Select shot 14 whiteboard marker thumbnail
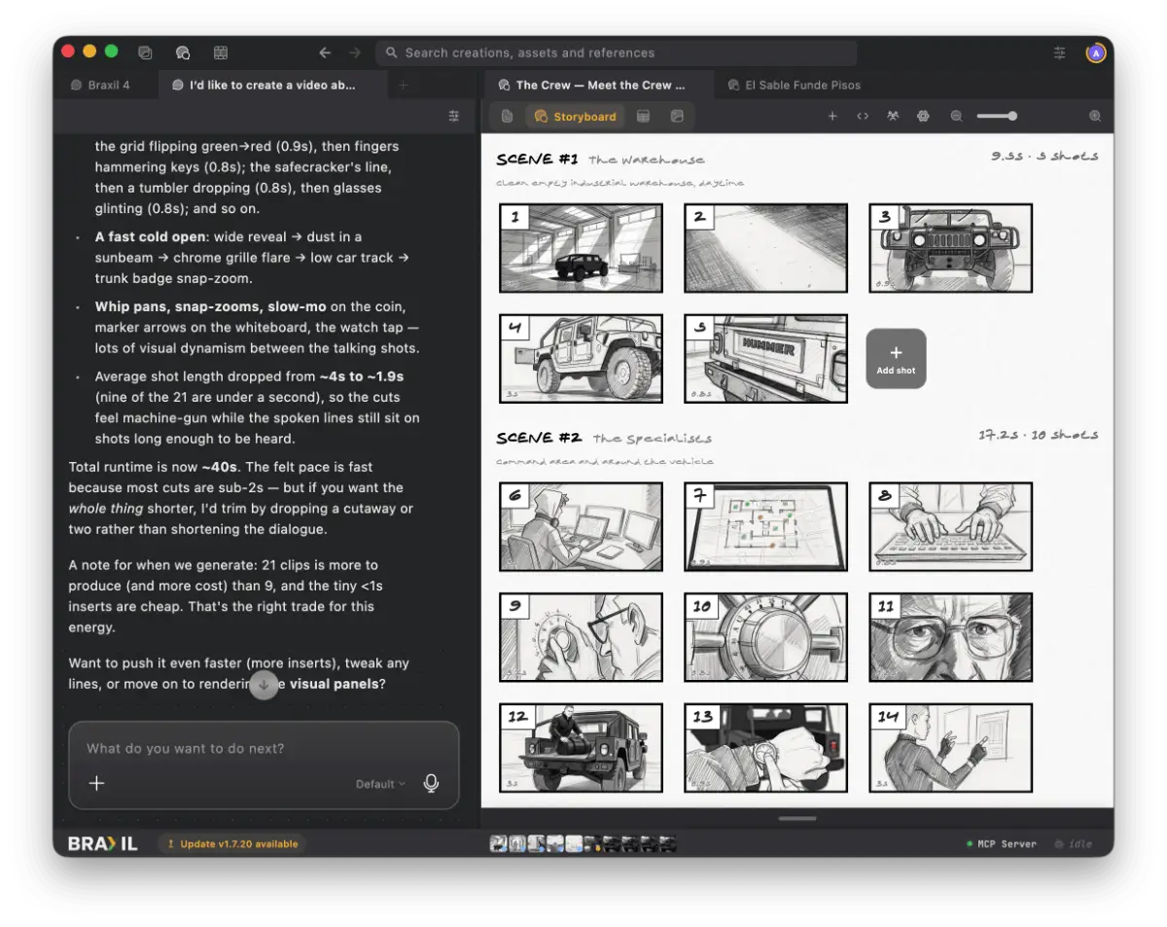 tap(950, 747)
